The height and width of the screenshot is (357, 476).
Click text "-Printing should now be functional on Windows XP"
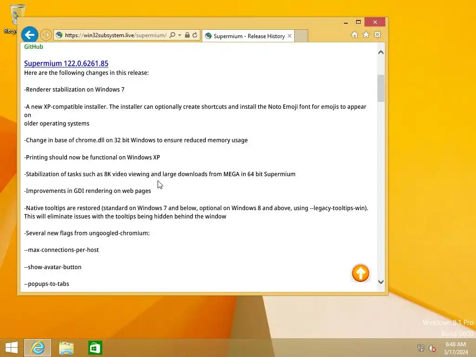92,157
